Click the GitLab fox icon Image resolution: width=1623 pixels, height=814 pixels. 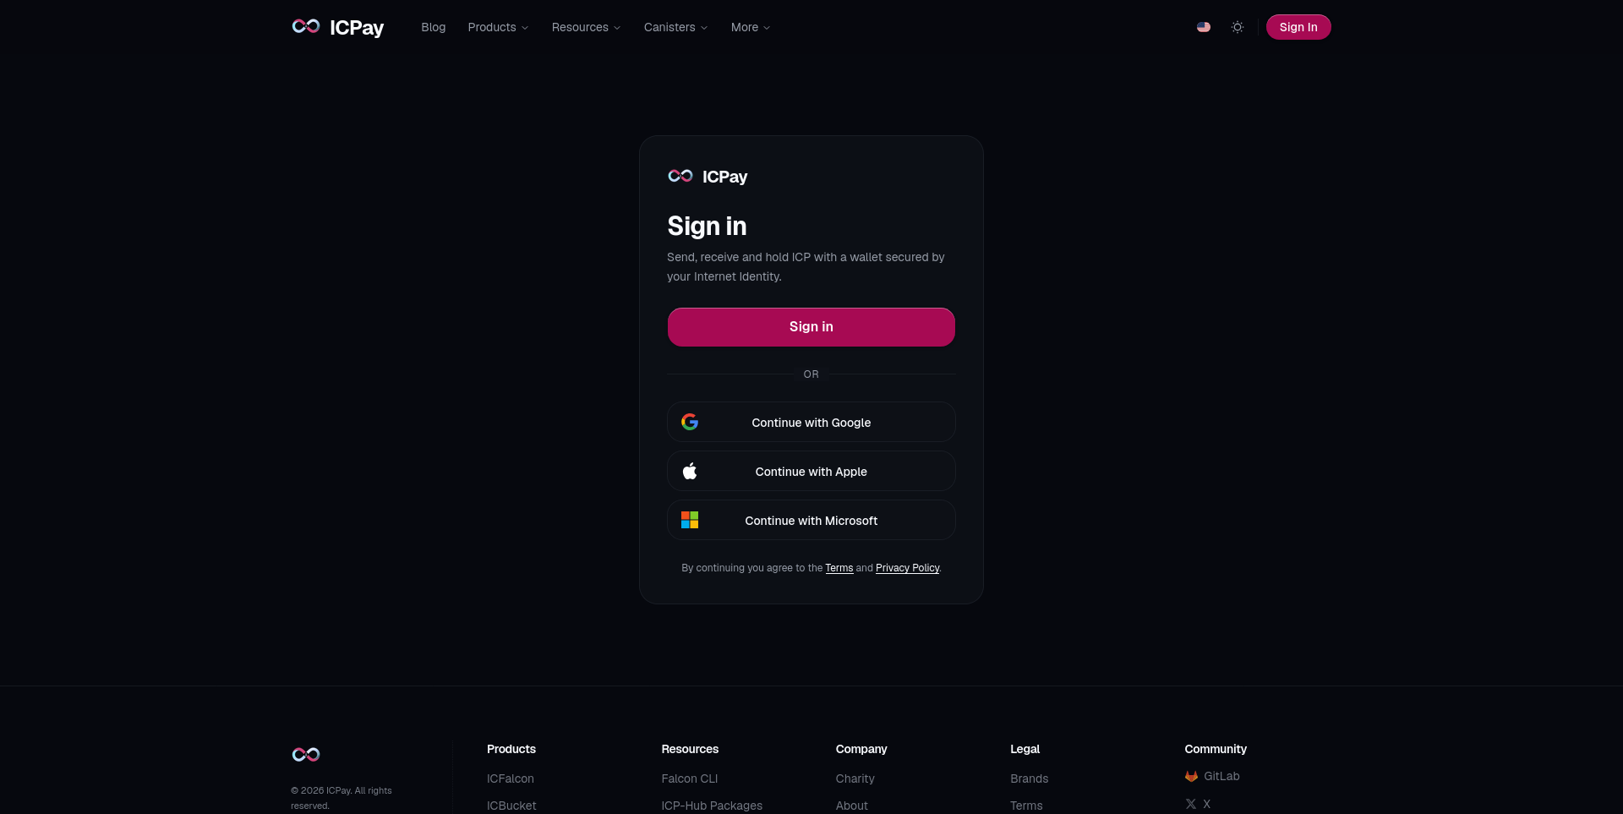tap(1191, 776)
